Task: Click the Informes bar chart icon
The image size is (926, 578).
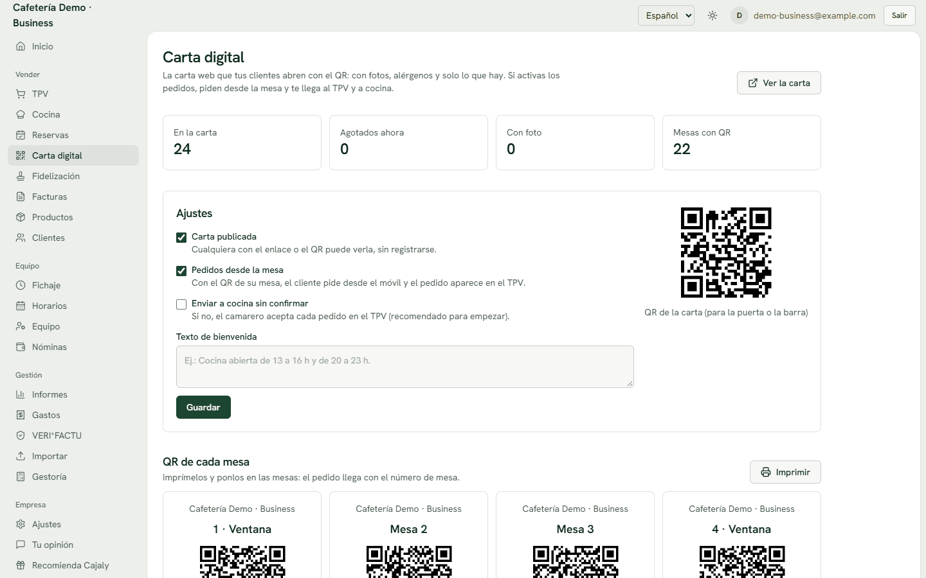Action: click(x=21, y=394)
